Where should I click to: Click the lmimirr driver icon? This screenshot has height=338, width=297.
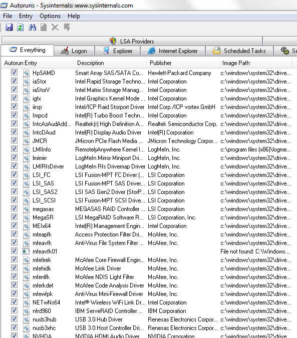point(26,158)
